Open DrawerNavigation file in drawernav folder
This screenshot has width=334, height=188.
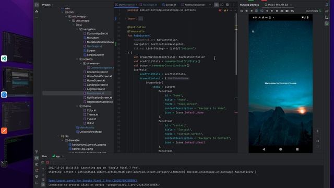click(100, 67)
